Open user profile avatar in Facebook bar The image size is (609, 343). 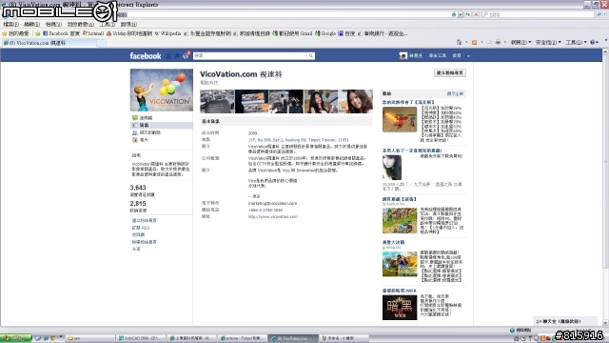coord(403,55)
